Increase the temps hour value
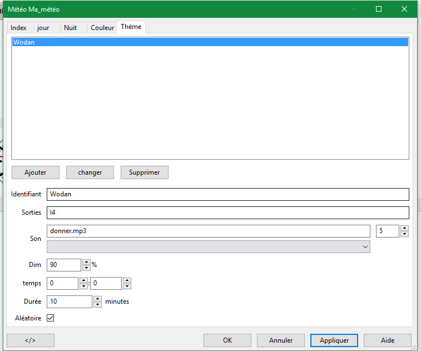 (83, 280)
